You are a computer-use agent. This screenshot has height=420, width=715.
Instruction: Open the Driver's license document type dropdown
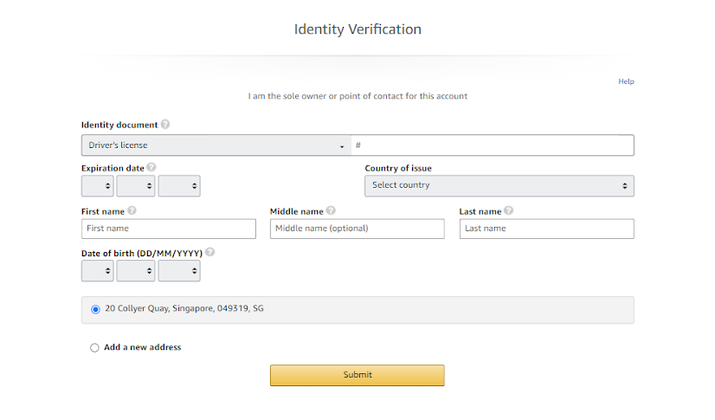(x=216, y=145)
